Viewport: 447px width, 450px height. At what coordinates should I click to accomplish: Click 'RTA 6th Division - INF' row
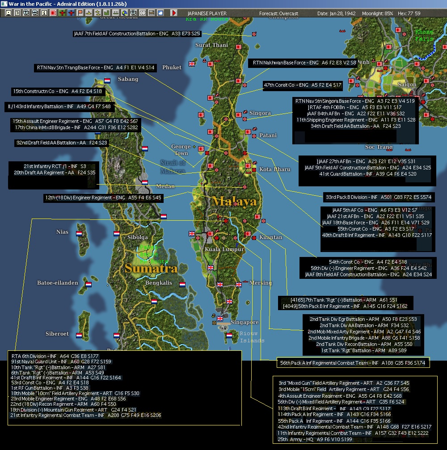[55, 356]
